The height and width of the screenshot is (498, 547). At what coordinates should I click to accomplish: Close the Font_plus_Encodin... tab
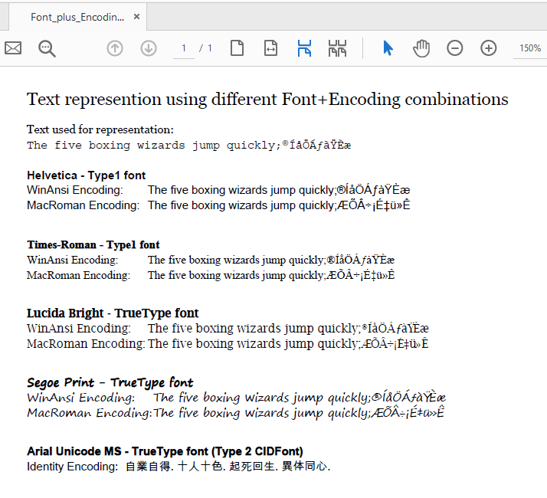136,17
